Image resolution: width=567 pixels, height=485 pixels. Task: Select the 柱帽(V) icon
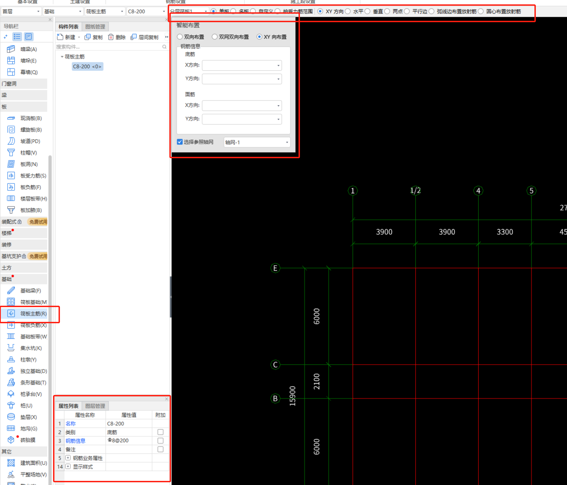coord(11,153)
